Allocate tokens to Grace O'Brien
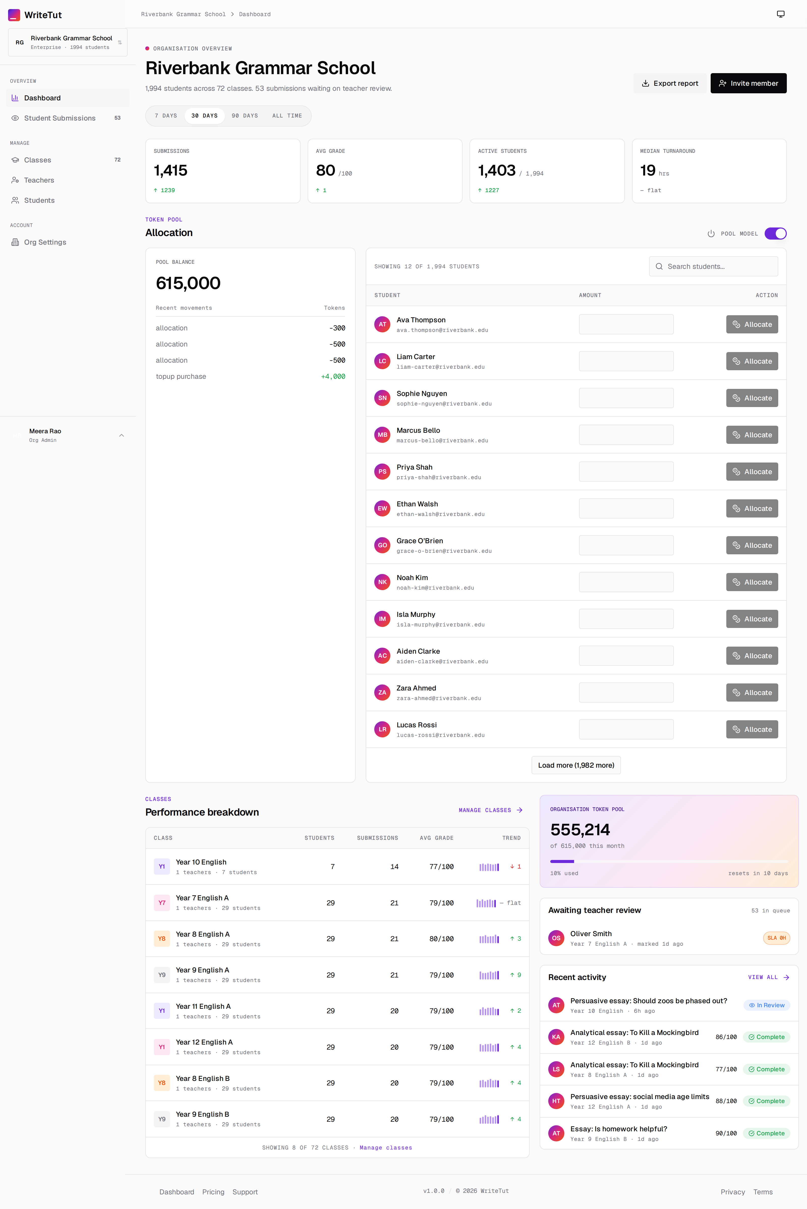 tap(752, 545)
